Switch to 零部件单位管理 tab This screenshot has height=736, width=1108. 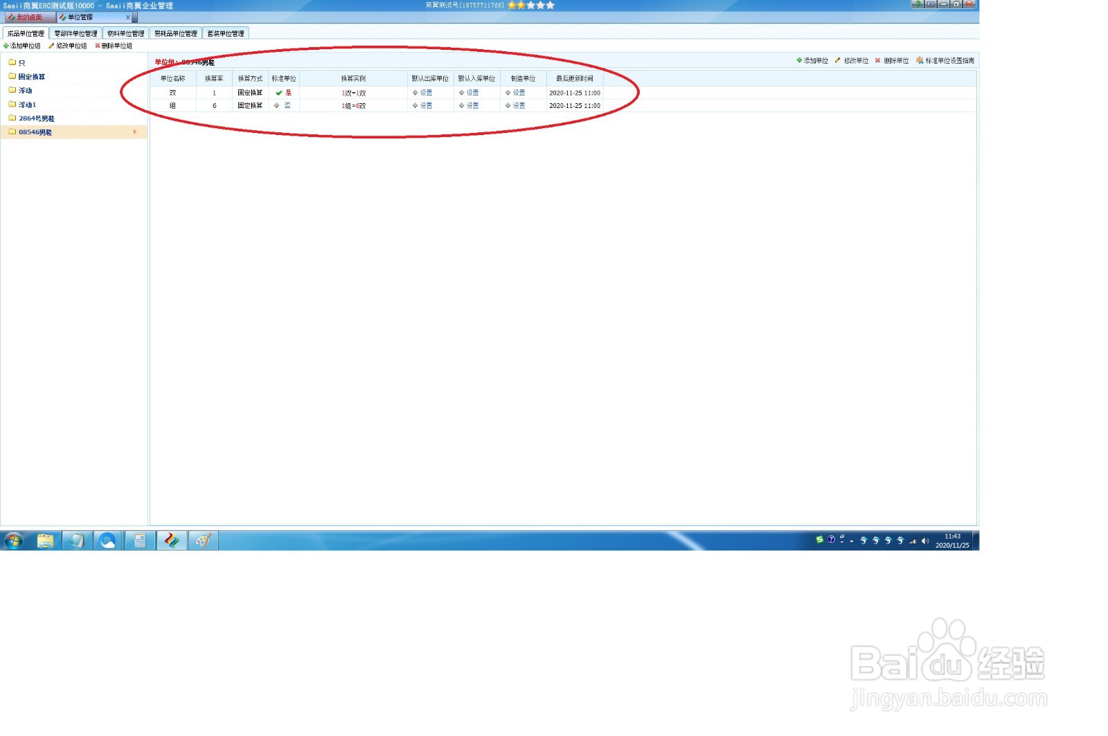(75, 33)
